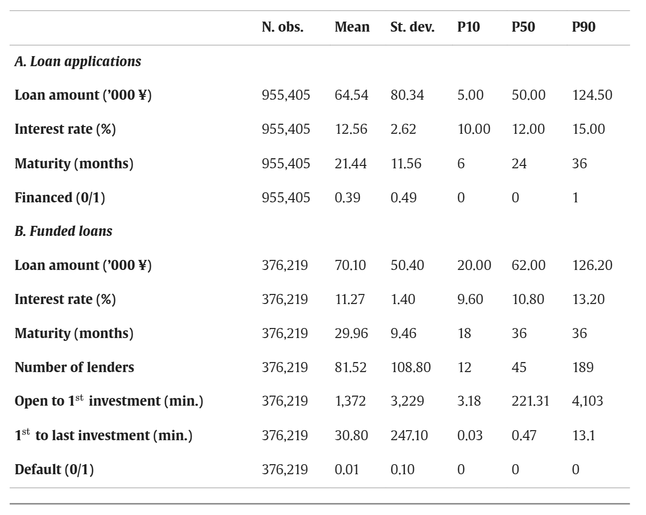Select the "Number of lenders" row label
Viewport: 646px width, 515px height.
pyautogui.click(x=74, y=367)
